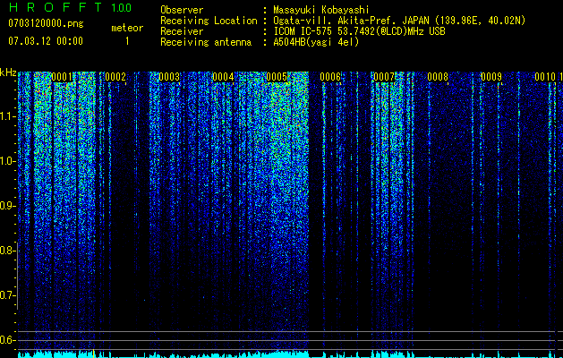Click the 0.7 kHz axis tick label

7,295
